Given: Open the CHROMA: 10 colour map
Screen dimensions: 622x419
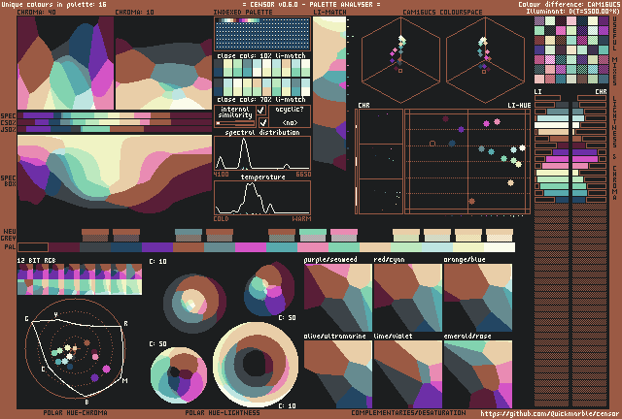Looking at the screenshot, I should (163, 63).
